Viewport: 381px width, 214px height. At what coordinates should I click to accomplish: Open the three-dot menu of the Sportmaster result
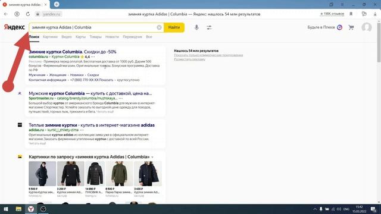pyautogui.click(x=121, y=98)
